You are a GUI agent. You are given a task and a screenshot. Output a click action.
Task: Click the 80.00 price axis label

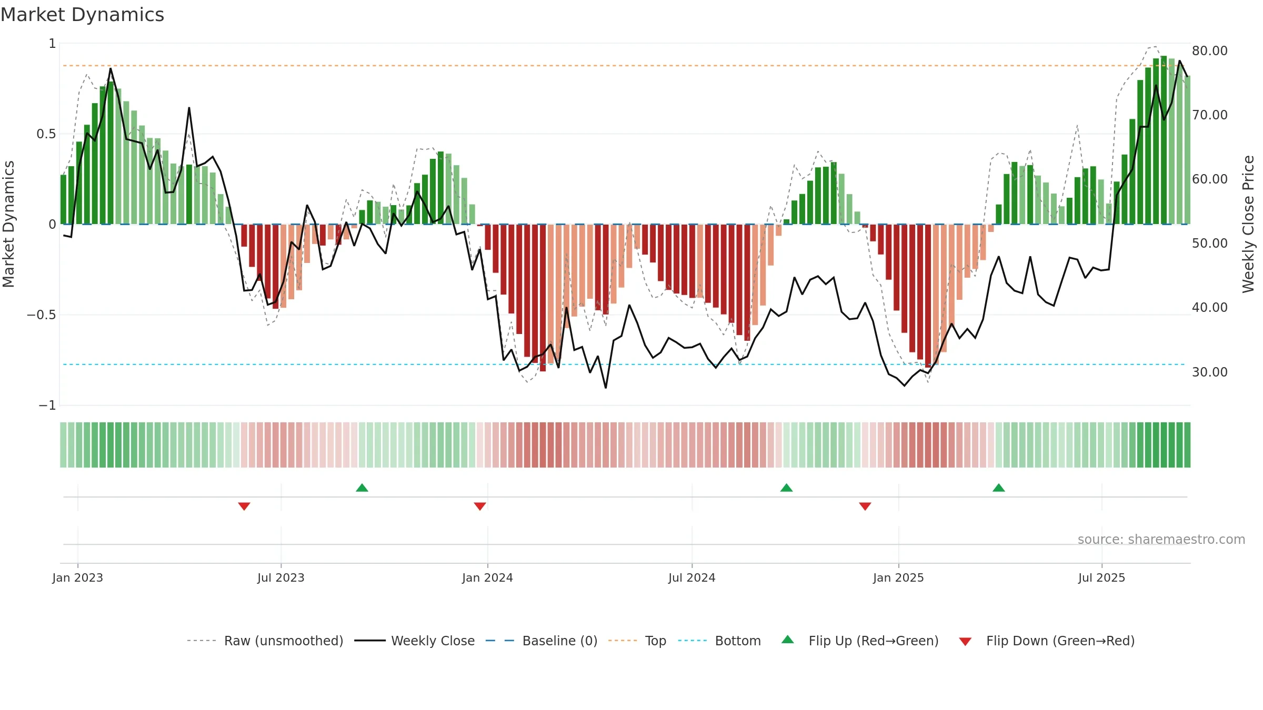click(x=1210, y=51)
